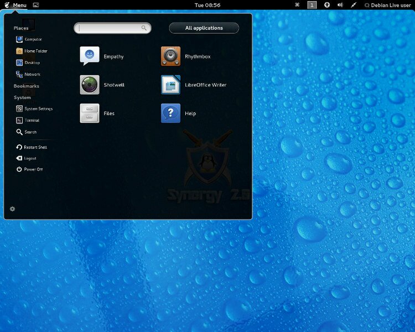This screenshot has height=332, width=415.
Task: Click the Tue 08:56 clock
Action: pyautogui.click(x=207, y=5)
